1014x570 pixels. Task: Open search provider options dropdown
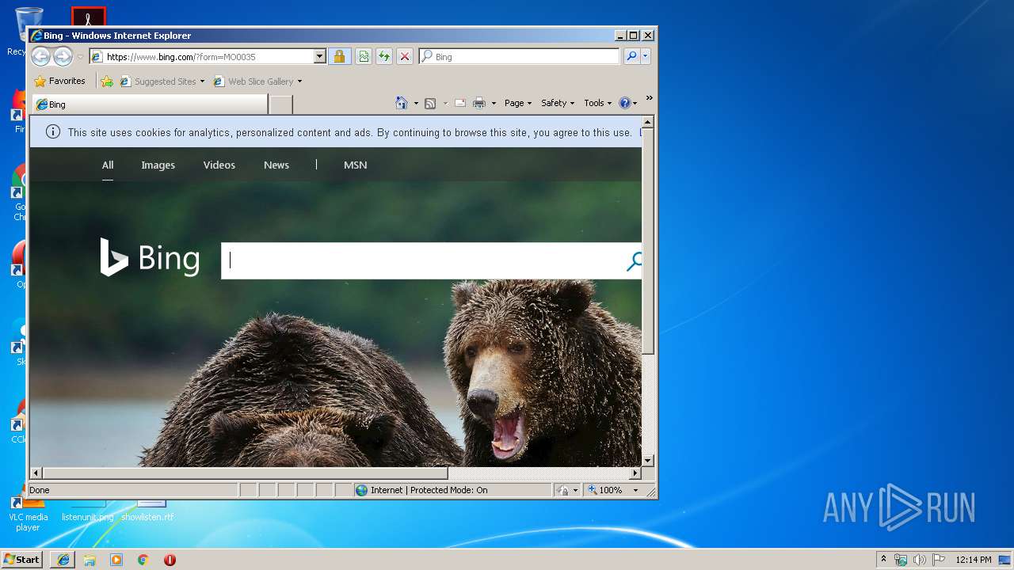click(646, 56)
